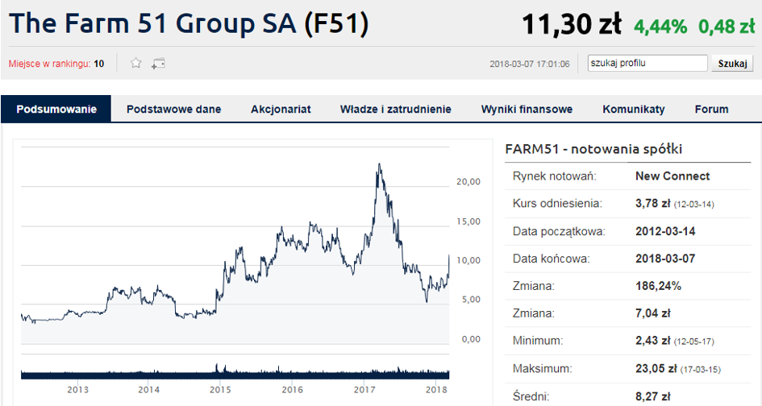The image size is (762, 406).
Task: Switch to Podstawowe dane tab
Action: pos(173,109)
